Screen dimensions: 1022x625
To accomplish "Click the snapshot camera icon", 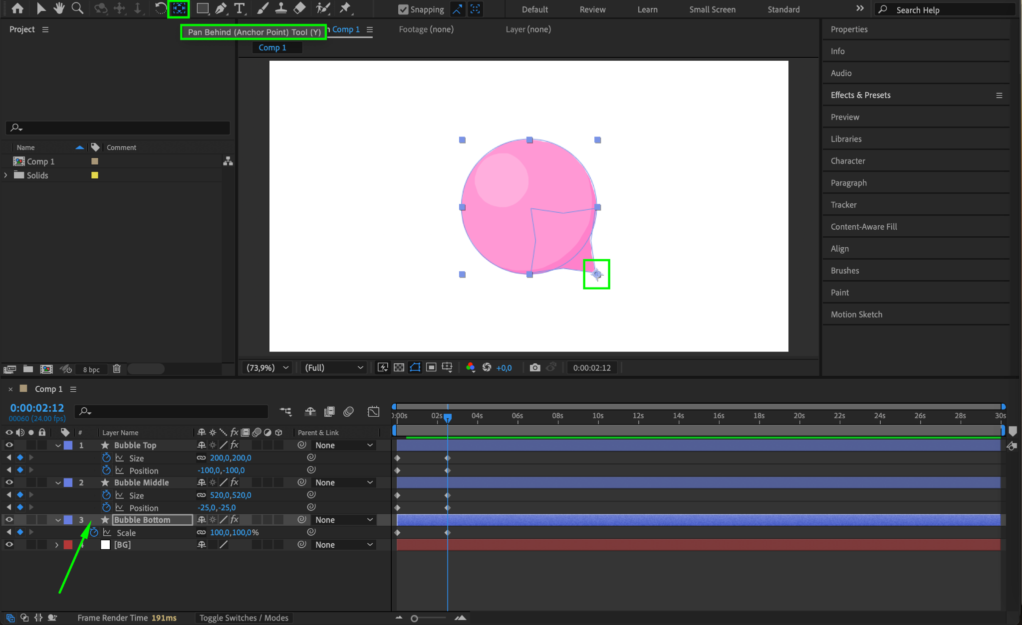I will (534, 368).
